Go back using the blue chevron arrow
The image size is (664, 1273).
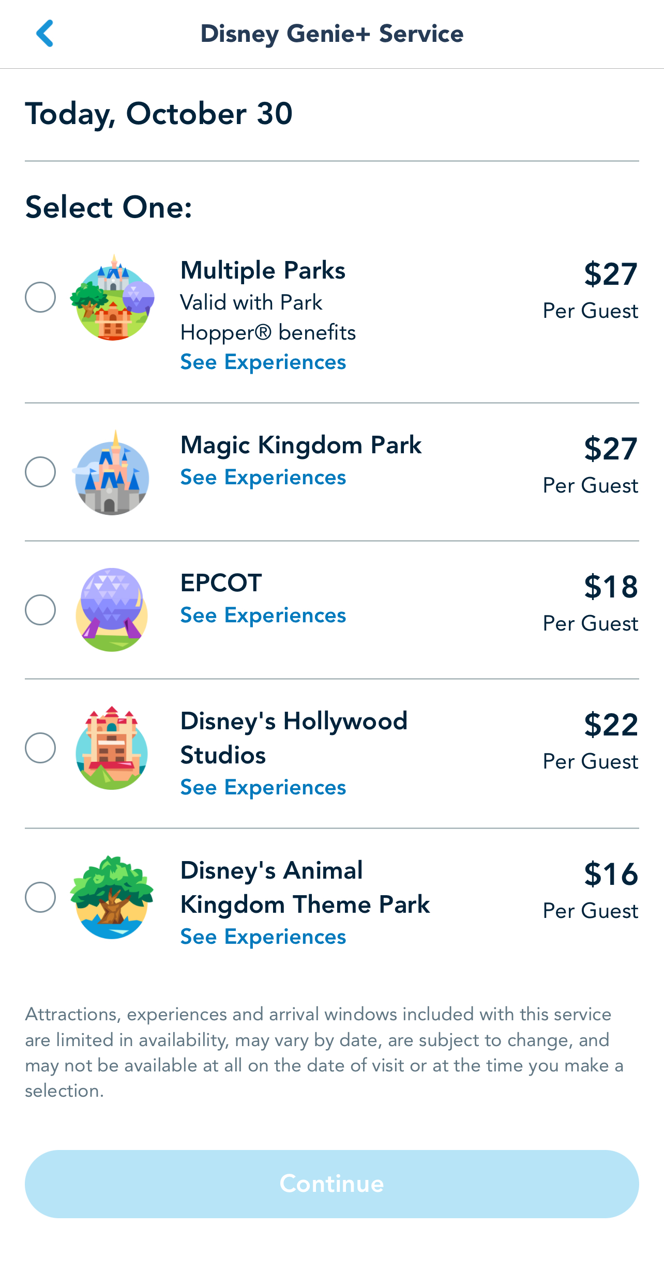[45, 34]
